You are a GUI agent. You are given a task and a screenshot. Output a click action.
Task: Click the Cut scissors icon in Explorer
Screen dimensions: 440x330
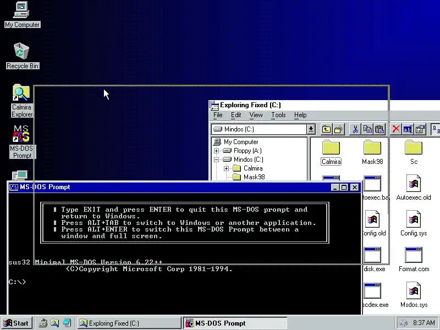355,129
